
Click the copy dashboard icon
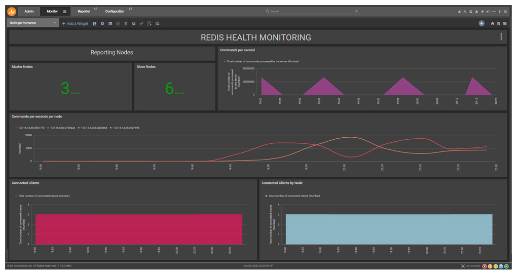pos(118,24)
